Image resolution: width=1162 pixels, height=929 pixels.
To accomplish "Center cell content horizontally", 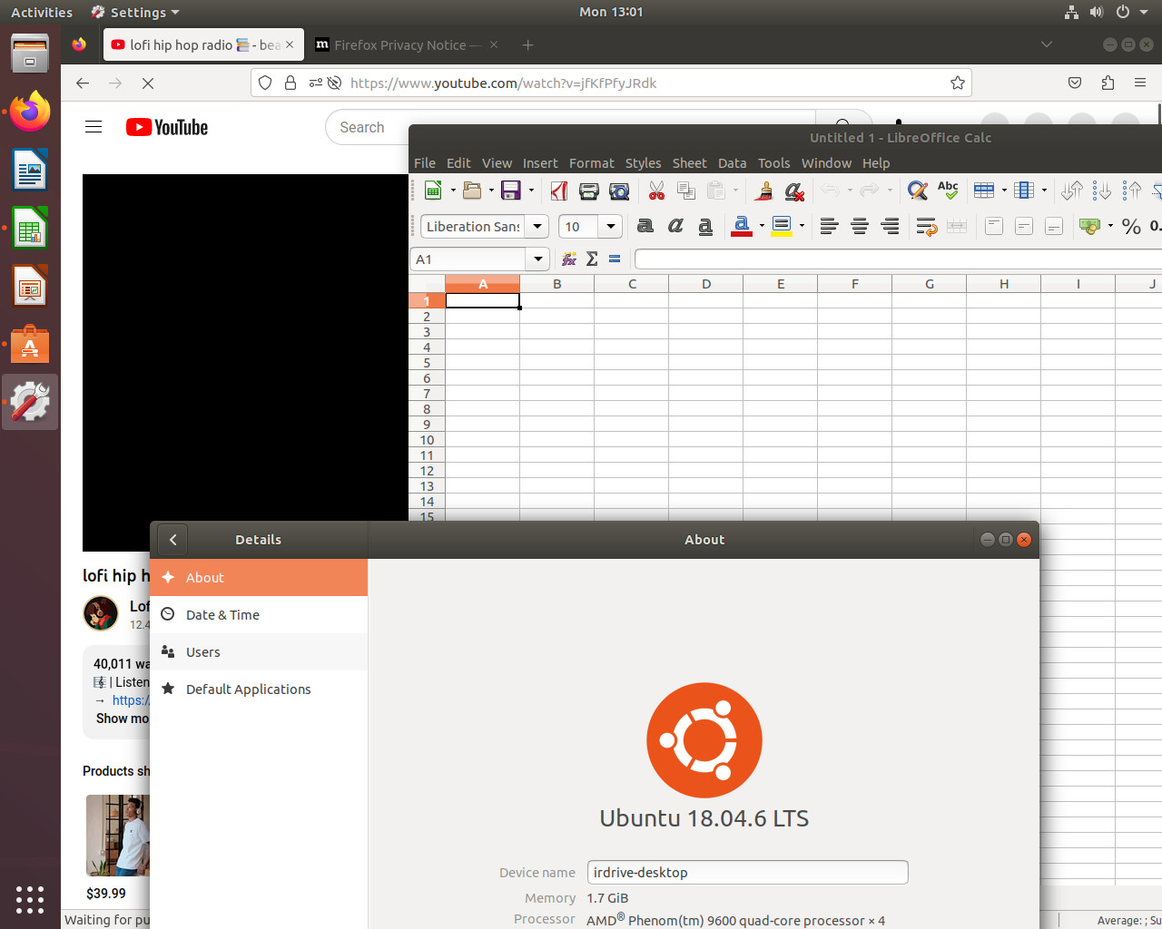I will click(x=860, y=227).
